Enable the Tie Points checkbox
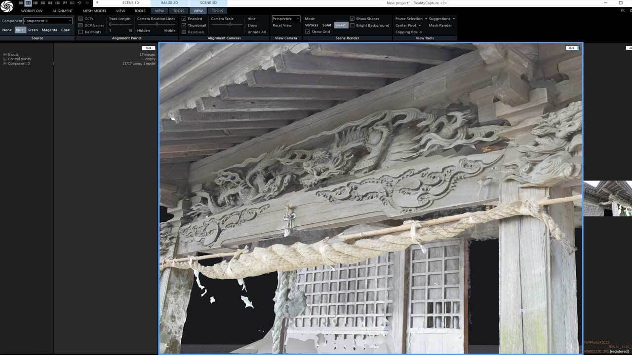 pyautogui.click(x=80, y=32)
